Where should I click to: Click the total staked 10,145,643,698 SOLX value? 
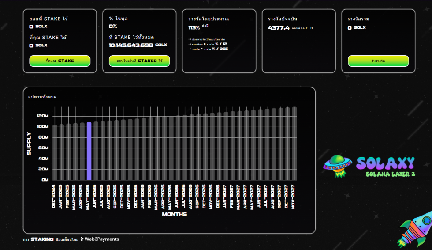(131, 45)
